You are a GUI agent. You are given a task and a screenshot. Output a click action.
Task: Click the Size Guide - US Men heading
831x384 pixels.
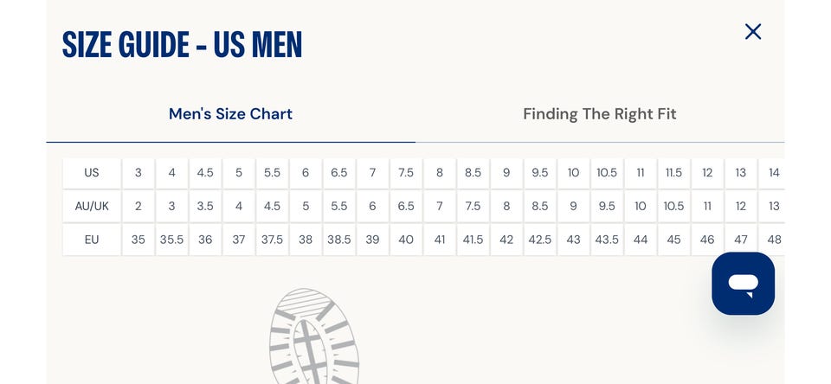point(182,44)
